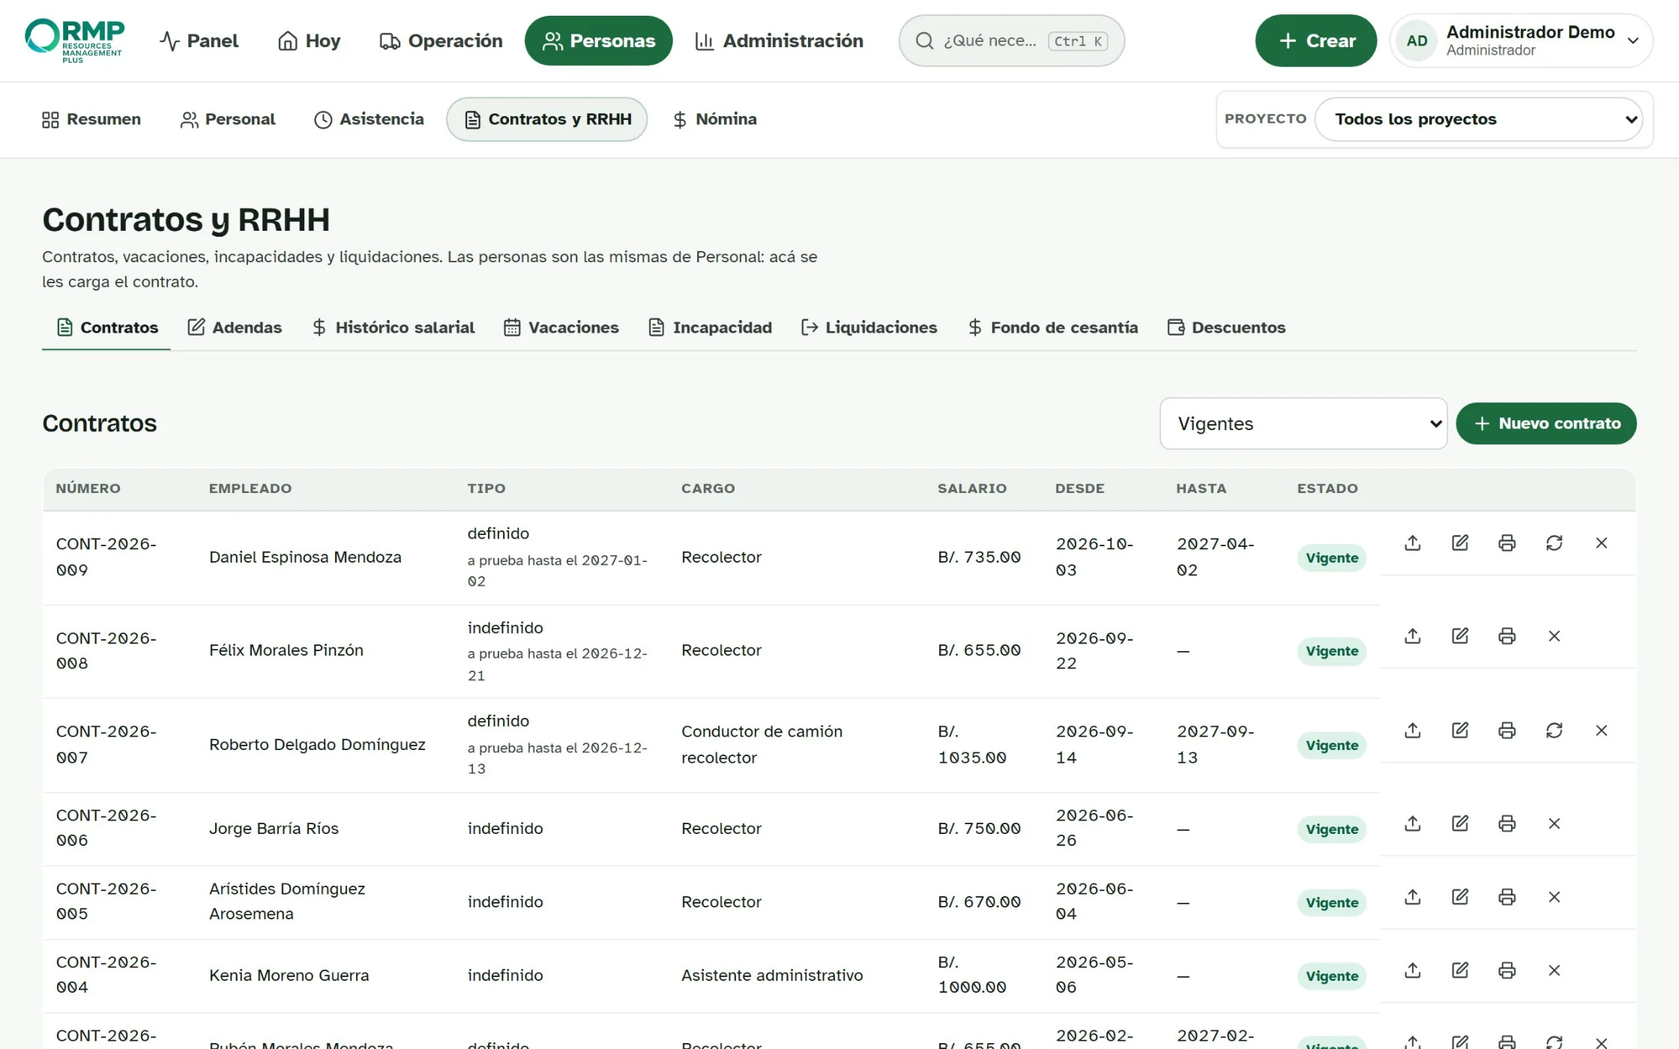
Task: Print Félix Morales Pinzón contract
Action: click(1507, 636)
